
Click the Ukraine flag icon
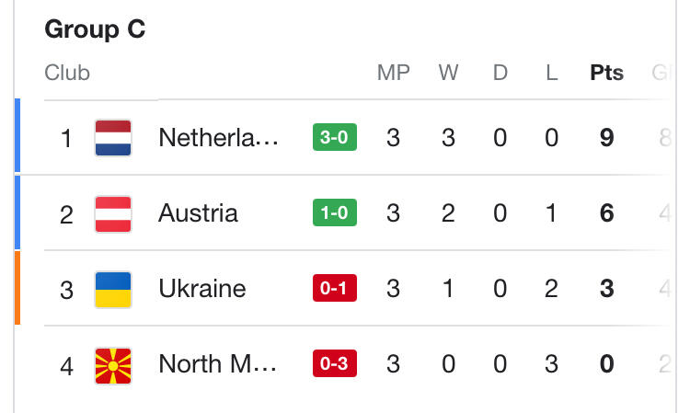(113, 289)
